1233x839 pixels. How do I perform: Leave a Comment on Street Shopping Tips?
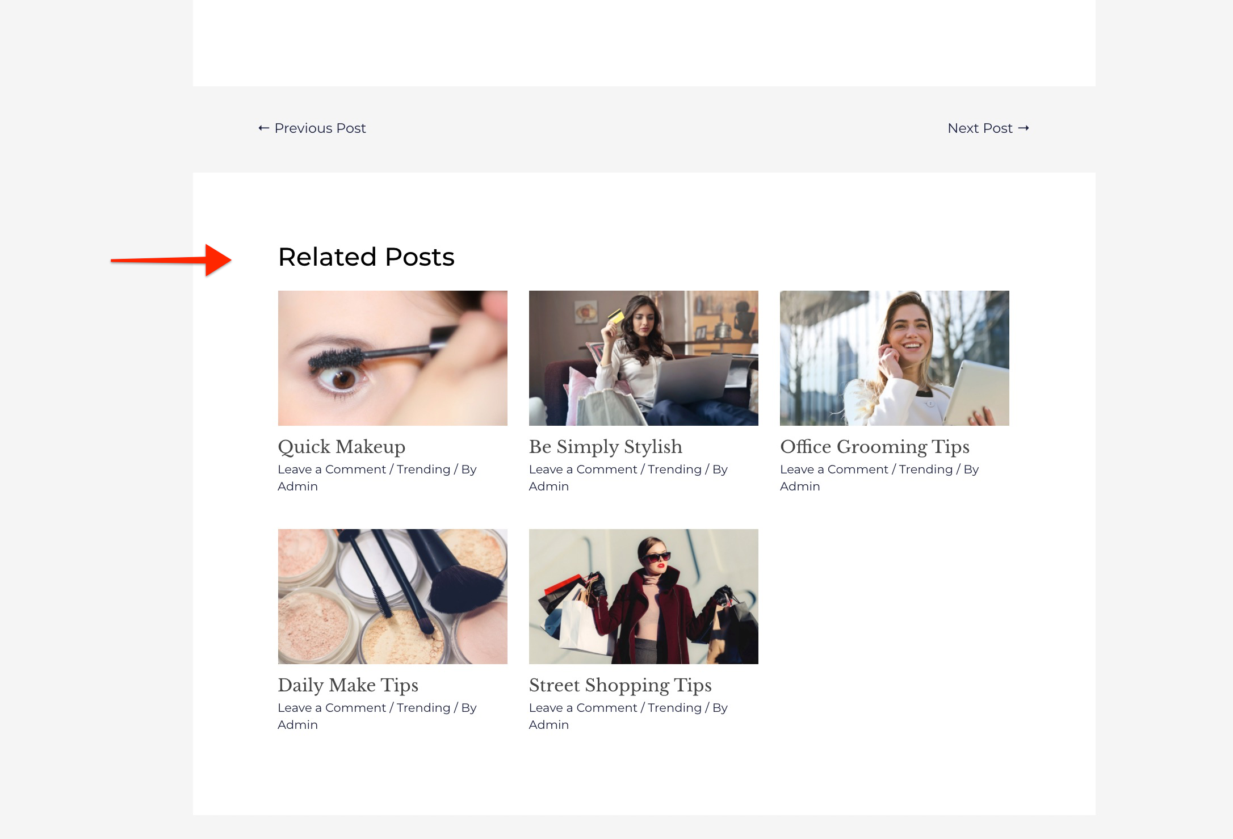[582, 708]
